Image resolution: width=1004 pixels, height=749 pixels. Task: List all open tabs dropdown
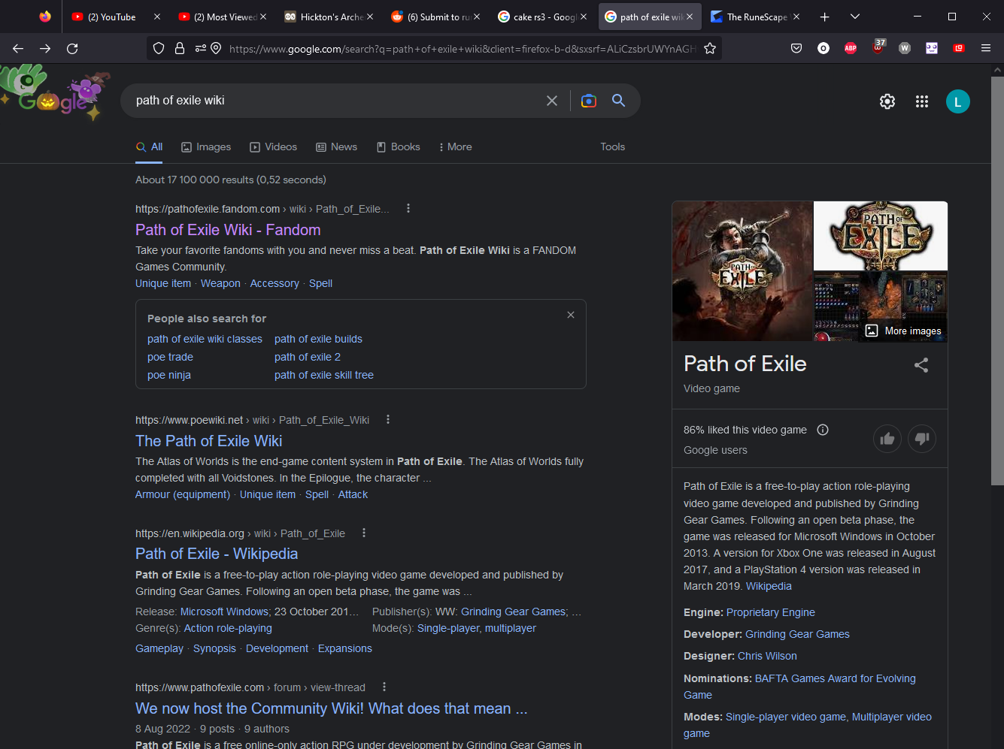point(855,17)
